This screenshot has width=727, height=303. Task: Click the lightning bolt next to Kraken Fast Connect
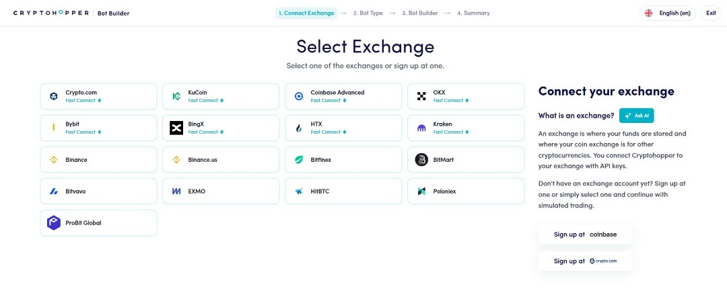click(x=467, y=132)
